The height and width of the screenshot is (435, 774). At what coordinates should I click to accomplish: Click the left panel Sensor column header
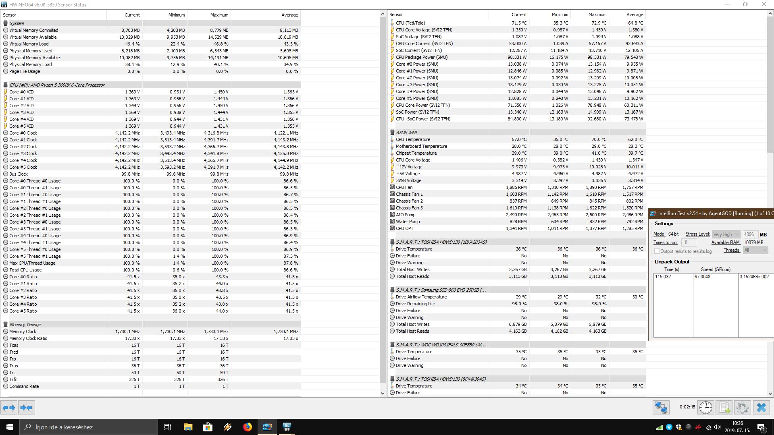tap(54, 15)
